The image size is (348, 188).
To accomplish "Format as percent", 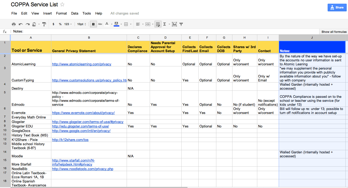I will point(60,24).
